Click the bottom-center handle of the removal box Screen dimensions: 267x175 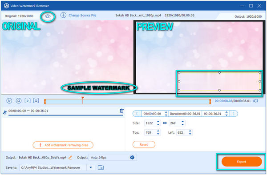(219, 90)
